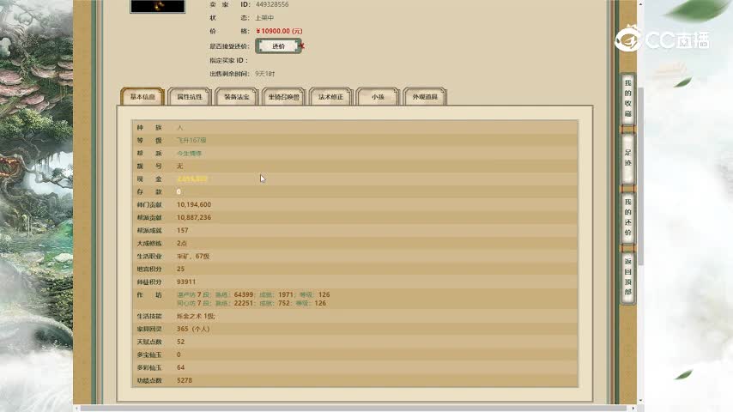Select the 小孩 tab
The image size is (733, 412).
click(378, 97)
